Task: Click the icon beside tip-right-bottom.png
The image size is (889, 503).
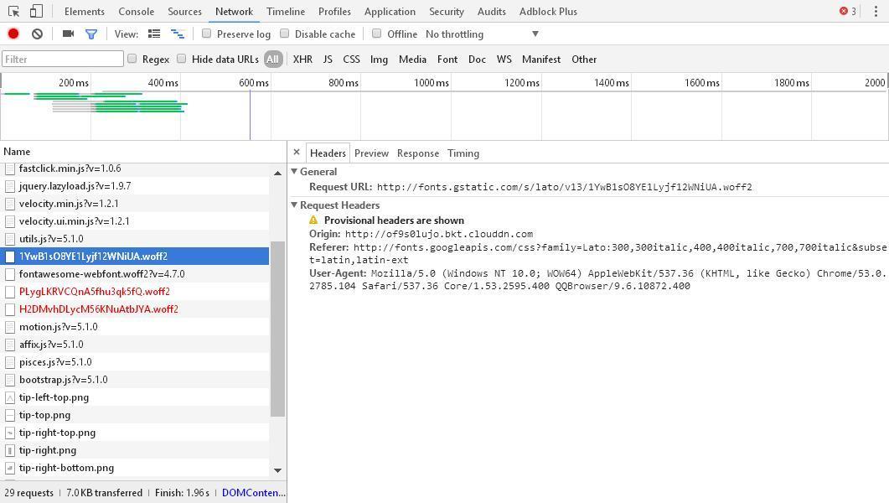Action: click(x=10, y=468)
